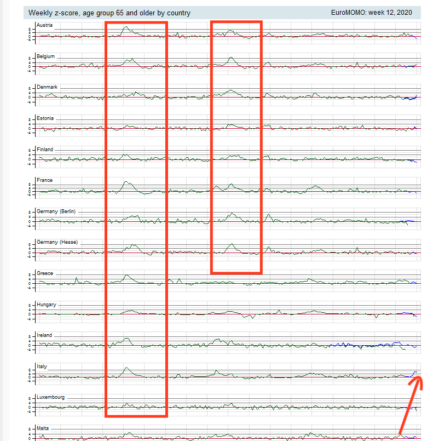Select the Luxembourg chart label
This screenshot has width=433, height=441.
(x=50, y=397)
